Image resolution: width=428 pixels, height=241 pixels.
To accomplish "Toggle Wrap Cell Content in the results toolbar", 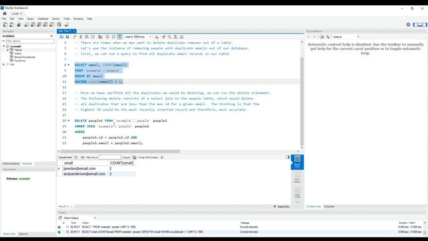I will (162, 157).
